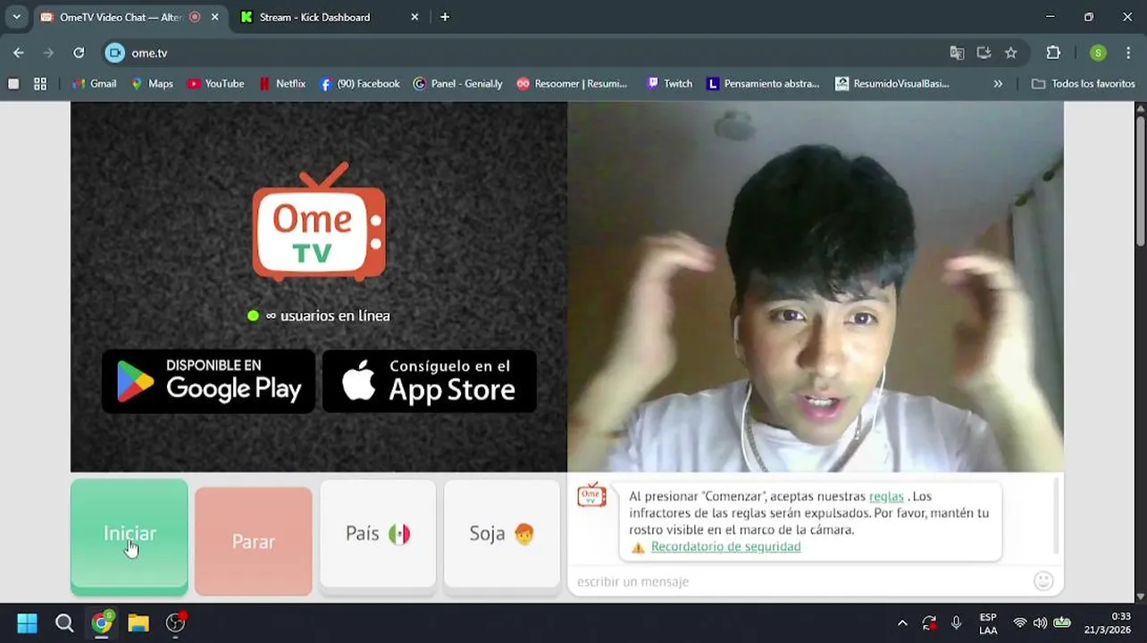
Task: Open File Explorer from taskbar
Action: pos(138,622)
